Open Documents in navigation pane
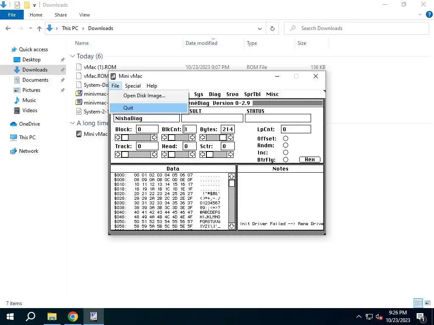Image resolution: width=434 pixels, height=325 pixels. coord(35,80)
